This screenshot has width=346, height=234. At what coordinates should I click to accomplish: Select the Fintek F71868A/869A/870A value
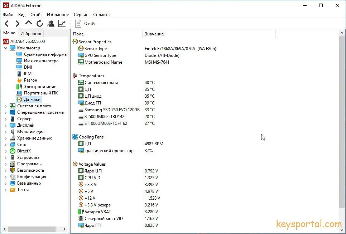click(180, 48)
